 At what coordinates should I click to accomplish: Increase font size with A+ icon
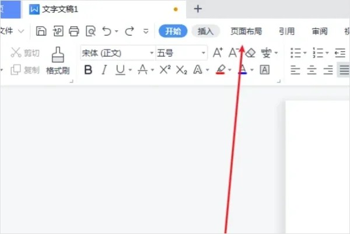tap(218, 53)
